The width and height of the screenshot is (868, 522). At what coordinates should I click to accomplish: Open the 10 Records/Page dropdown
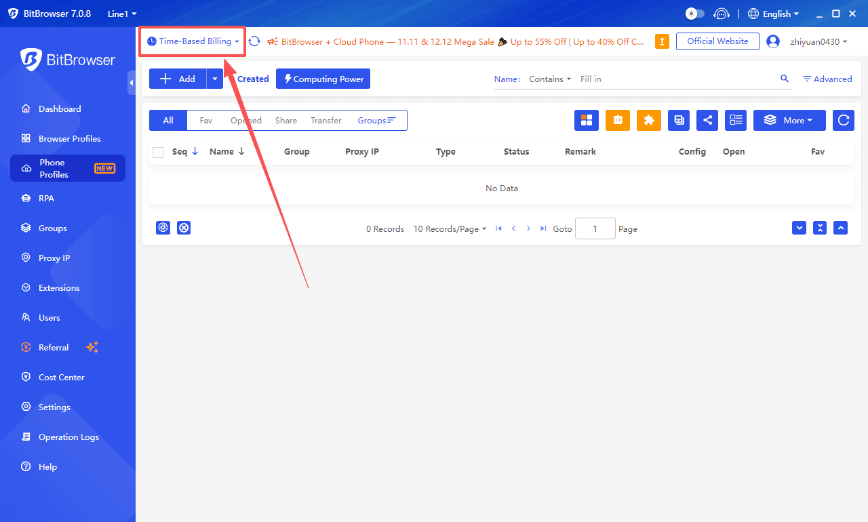[449, 228]
